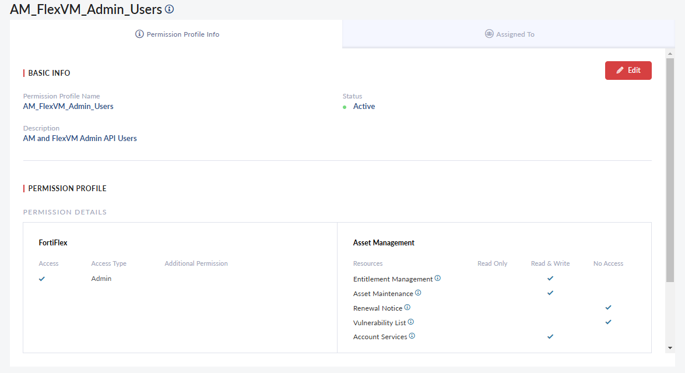Click the scrollbar down arrow
Image resolution: width=685 pixels, height=373 pixels.
click(x=670, y=348)
